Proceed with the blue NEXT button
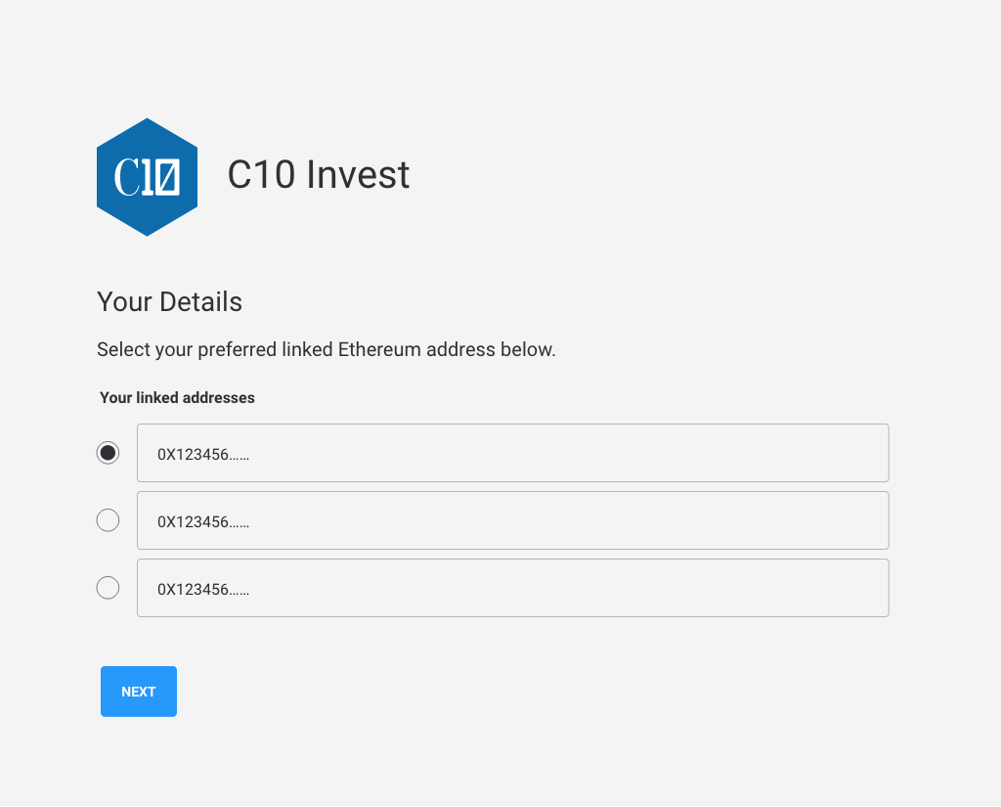 point(139,692)
